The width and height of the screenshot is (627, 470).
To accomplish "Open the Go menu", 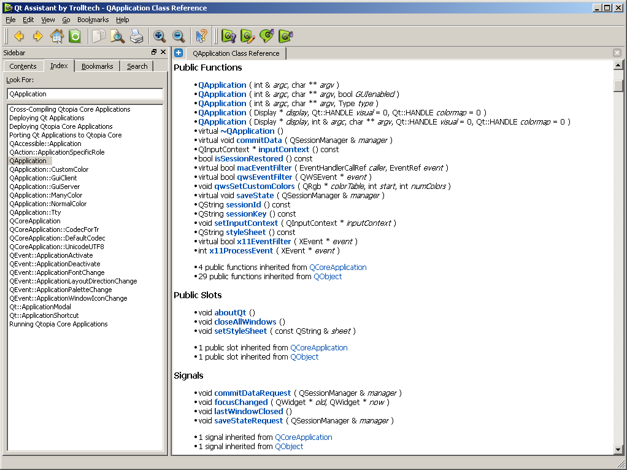I will pos(66,20).
